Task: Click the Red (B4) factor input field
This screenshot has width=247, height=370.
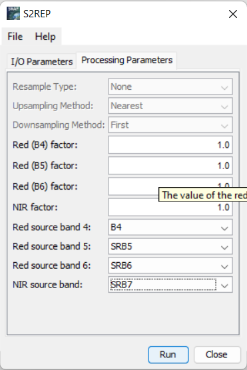Action: point(170,145)
